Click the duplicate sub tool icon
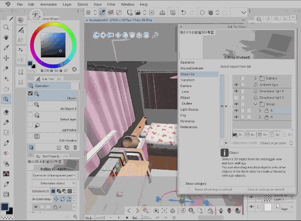The width and height of the screenshot is (301, 221). pyautogui.click(x=67, y=147)
